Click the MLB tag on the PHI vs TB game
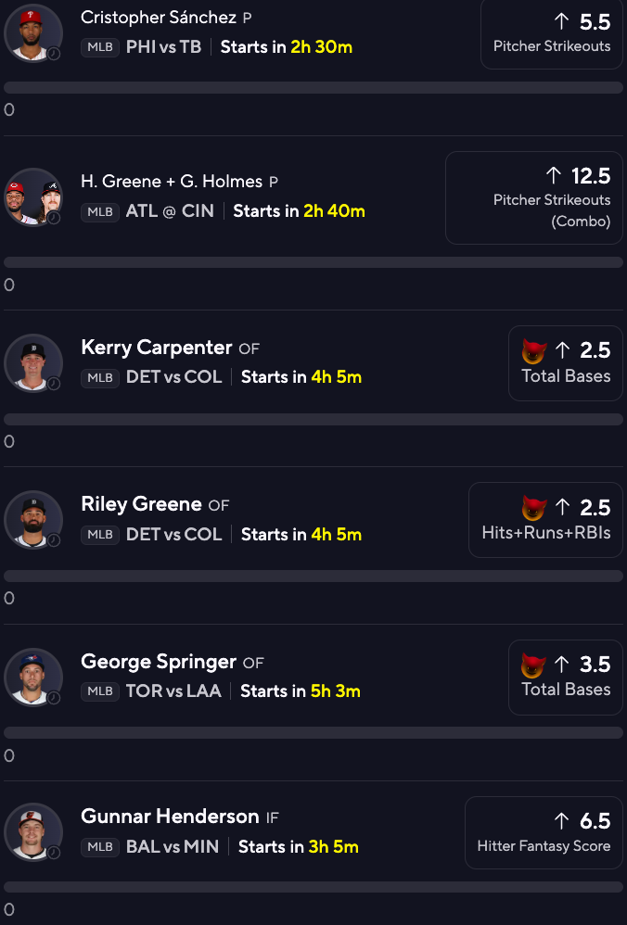The image size is (627, 925). pos(100,47)
